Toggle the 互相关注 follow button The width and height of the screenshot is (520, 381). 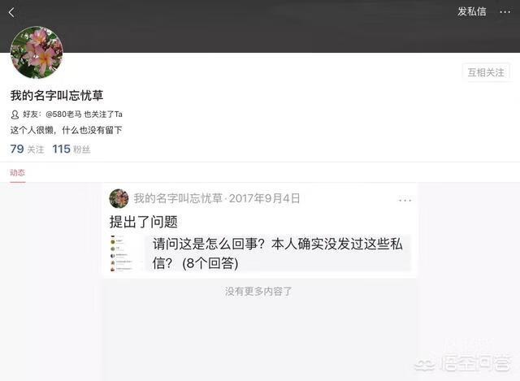(486, 72)
